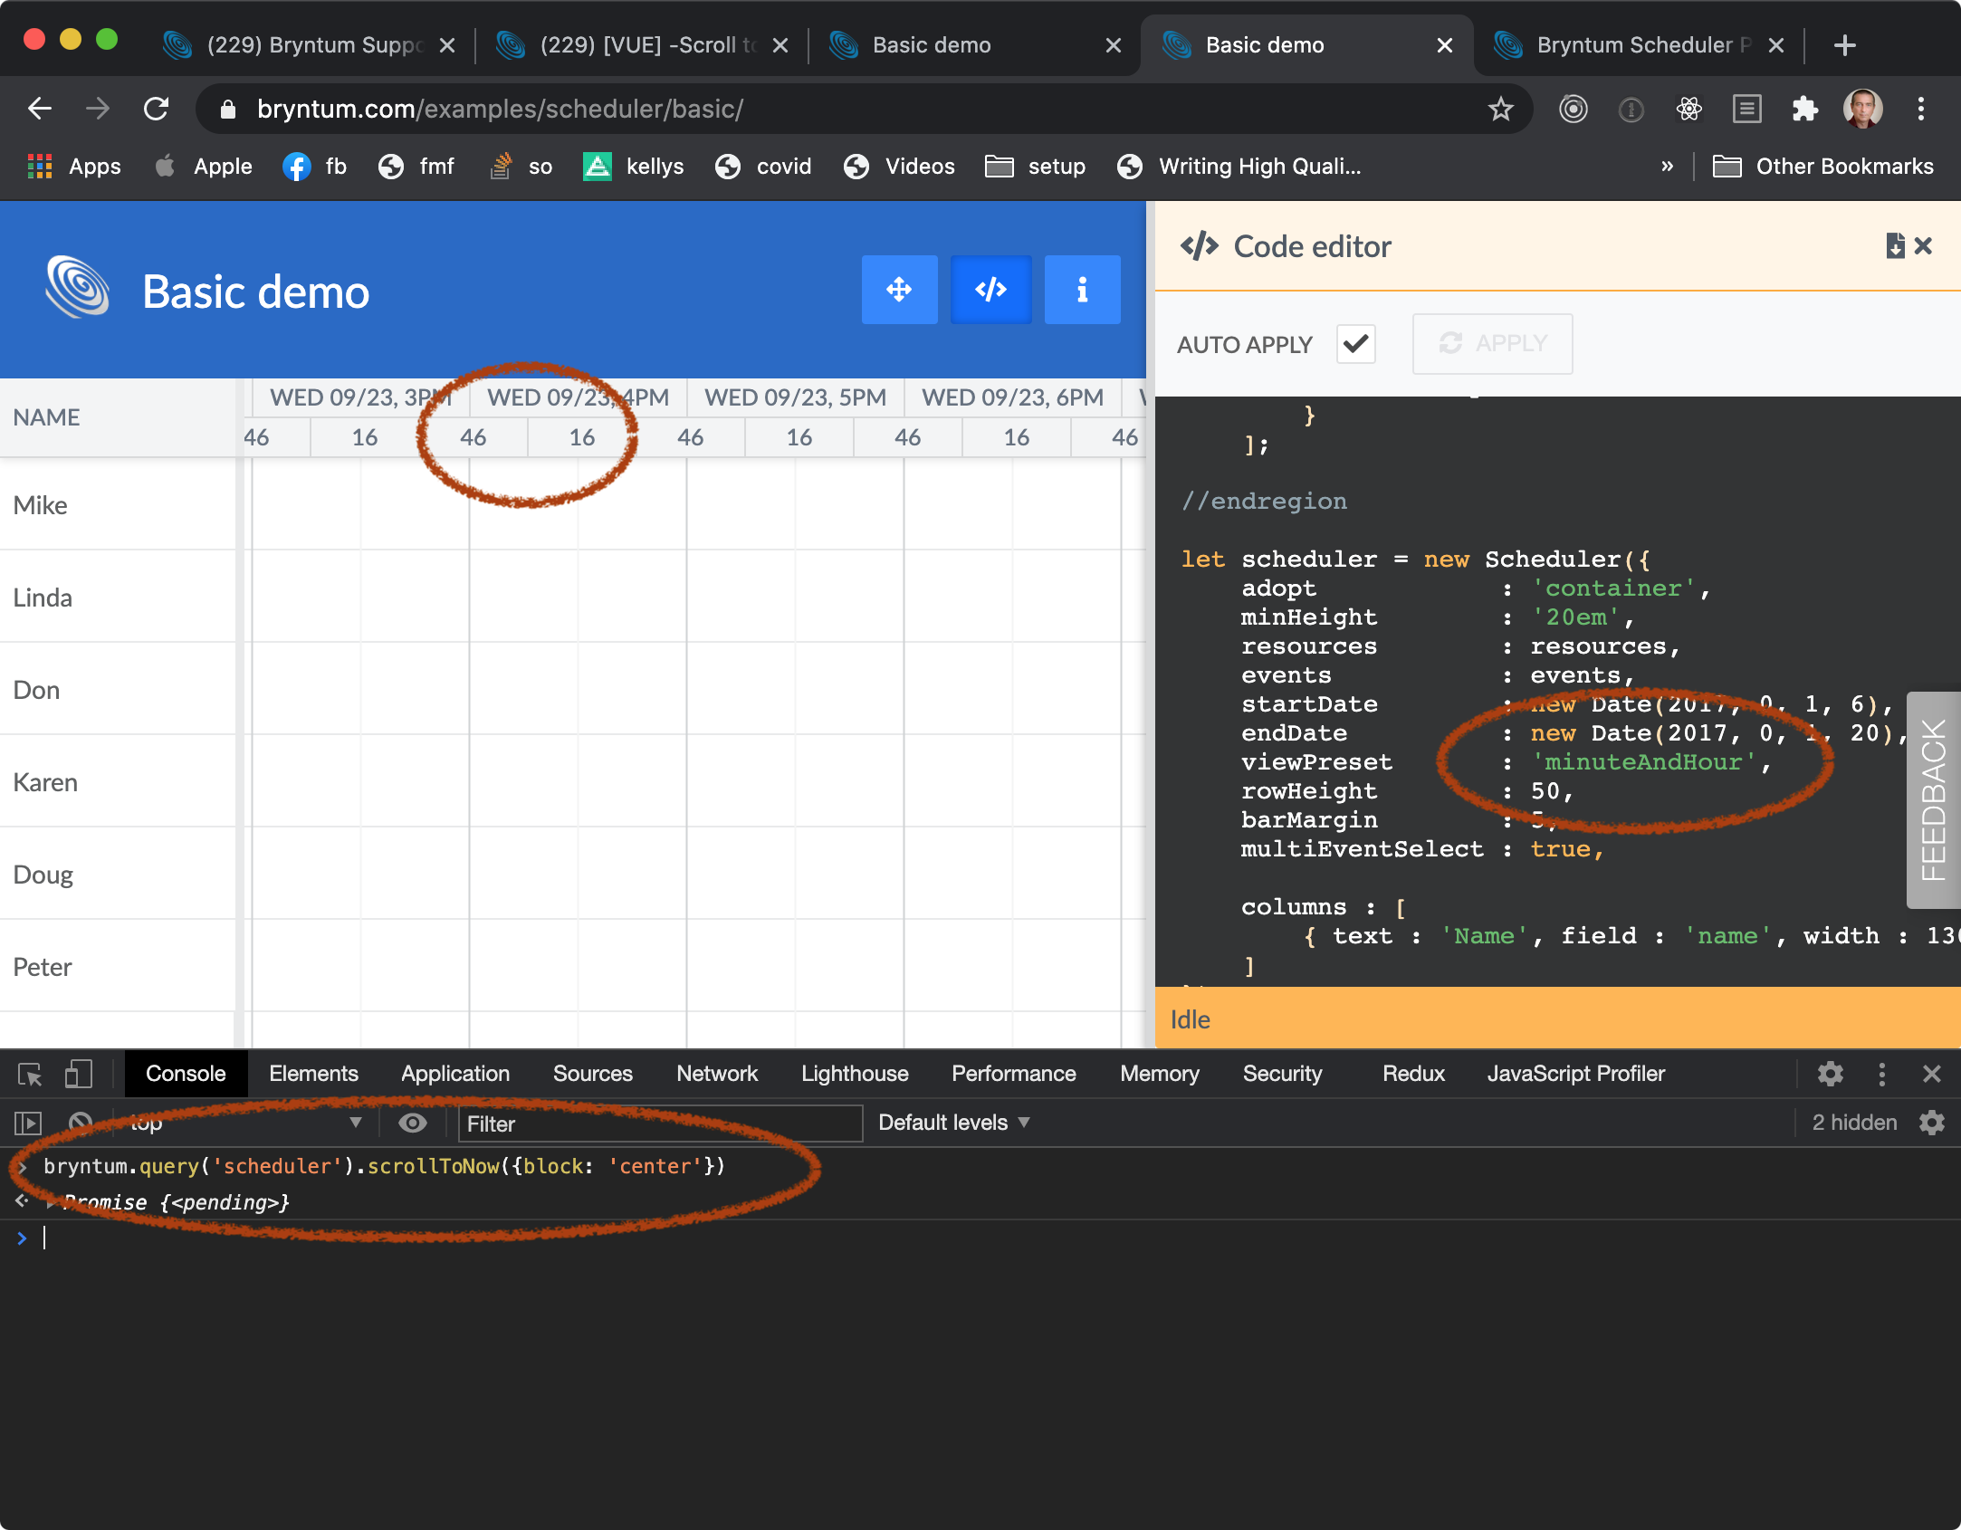Screen dimensions: 1961x1530
Task: Open the 'top' frame context dropdown
Action: click(244, 1123)
